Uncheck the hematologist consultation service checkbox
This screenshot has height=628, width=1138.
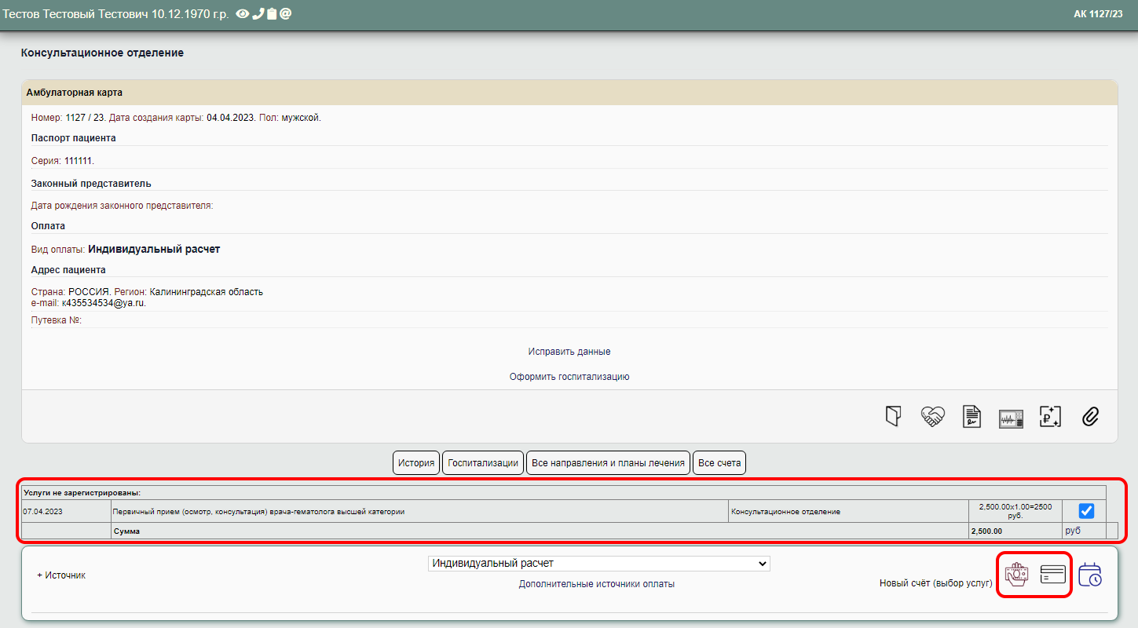point(1086,511)
